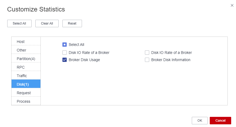The height and width of the screenshot is (127, 236).
Task: Click the Clear All button
Action: pyautogui.click(x=47, y=23)
